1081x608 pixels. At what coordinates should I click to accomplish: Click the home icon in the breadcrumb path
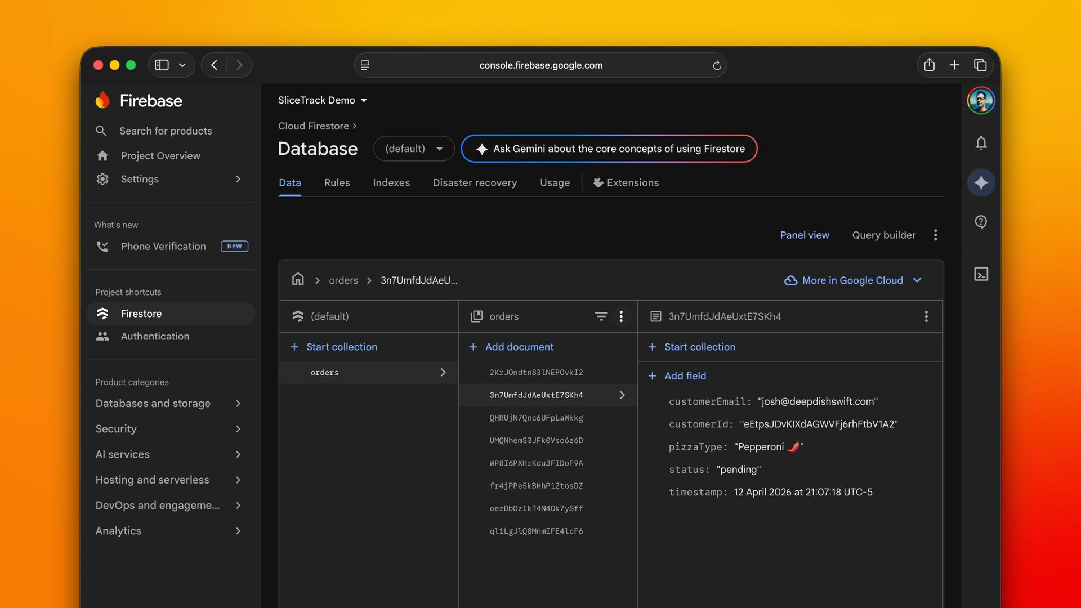(298, 279)
